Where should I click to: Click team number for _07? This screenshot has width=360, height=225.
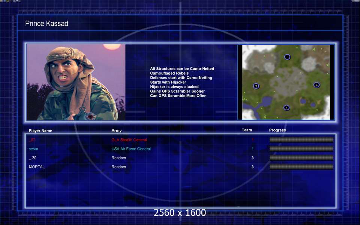[252, 140]
